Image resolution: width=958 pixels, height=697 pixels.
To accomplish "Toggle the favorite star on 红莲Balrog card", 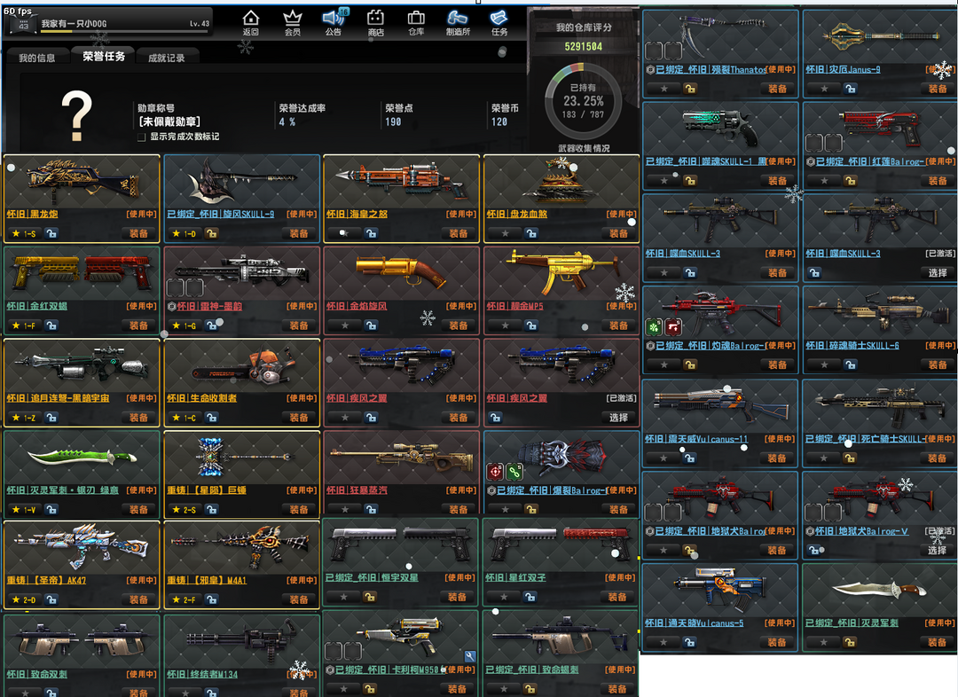I will coord(824,181).
